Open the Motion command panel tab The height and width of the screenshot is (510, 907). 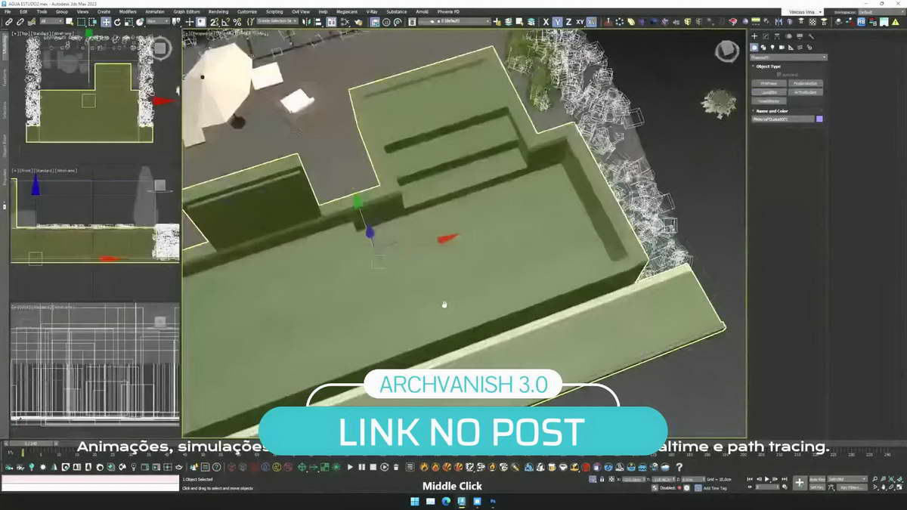click(x=788, y=36)
